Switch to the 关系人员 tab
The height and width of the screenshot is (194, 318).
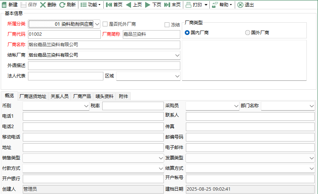point(60,96)
